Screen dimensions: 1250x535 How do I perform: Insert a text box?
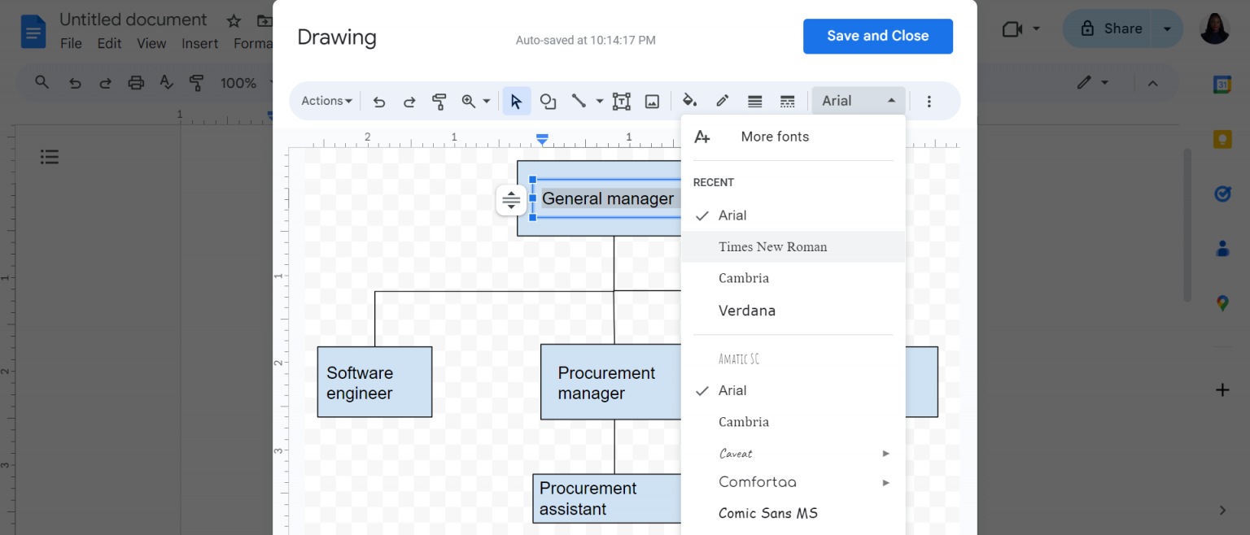622,101
